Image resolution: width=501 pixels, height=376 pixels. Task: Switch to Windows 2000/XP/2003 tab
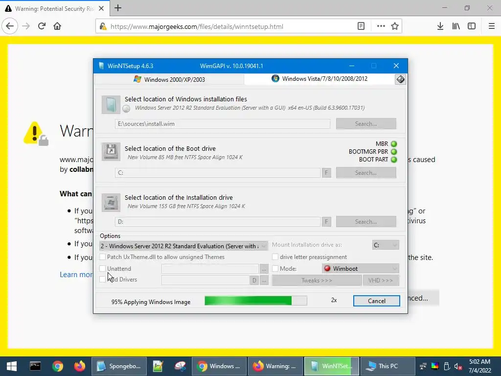pyautogui.click(x=169, y=79)
